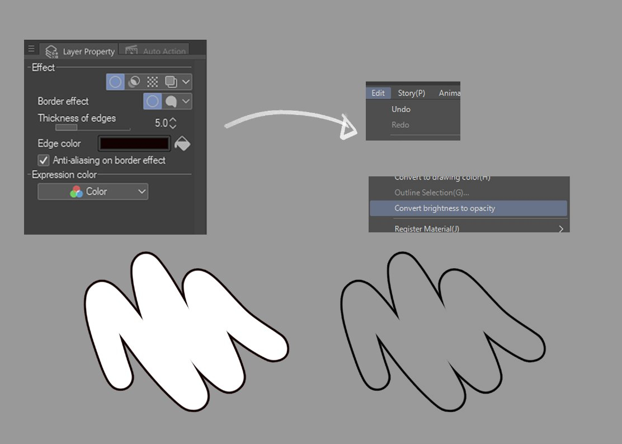Select the Border effect icon in Effect row
This screenshot has width=622, height=444.
click(115, 82)
